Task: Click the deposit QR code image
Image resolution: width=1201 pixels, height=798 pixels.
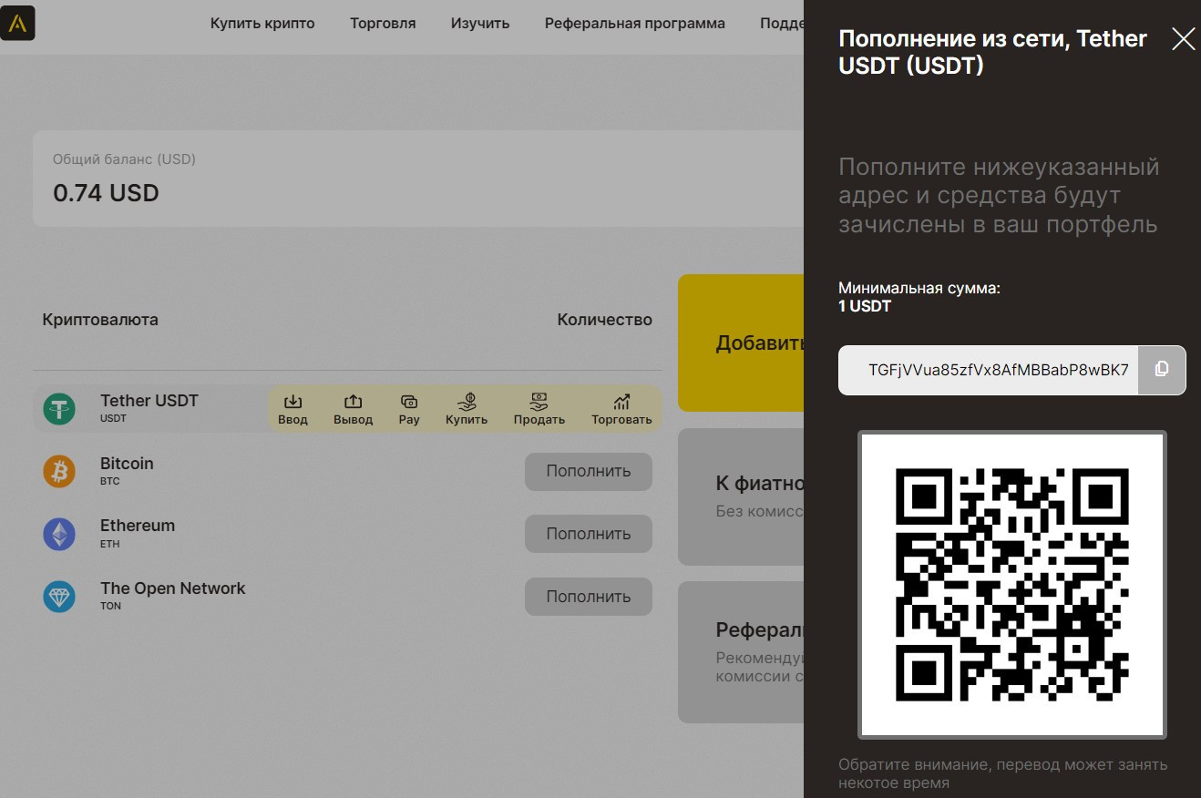Action: tap(1011, 584)
